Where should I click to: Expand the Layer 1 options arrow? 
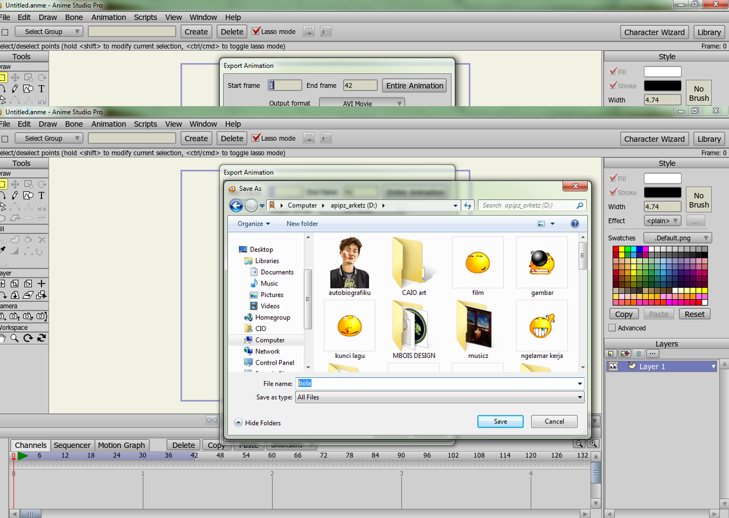[x=714, y=367]
